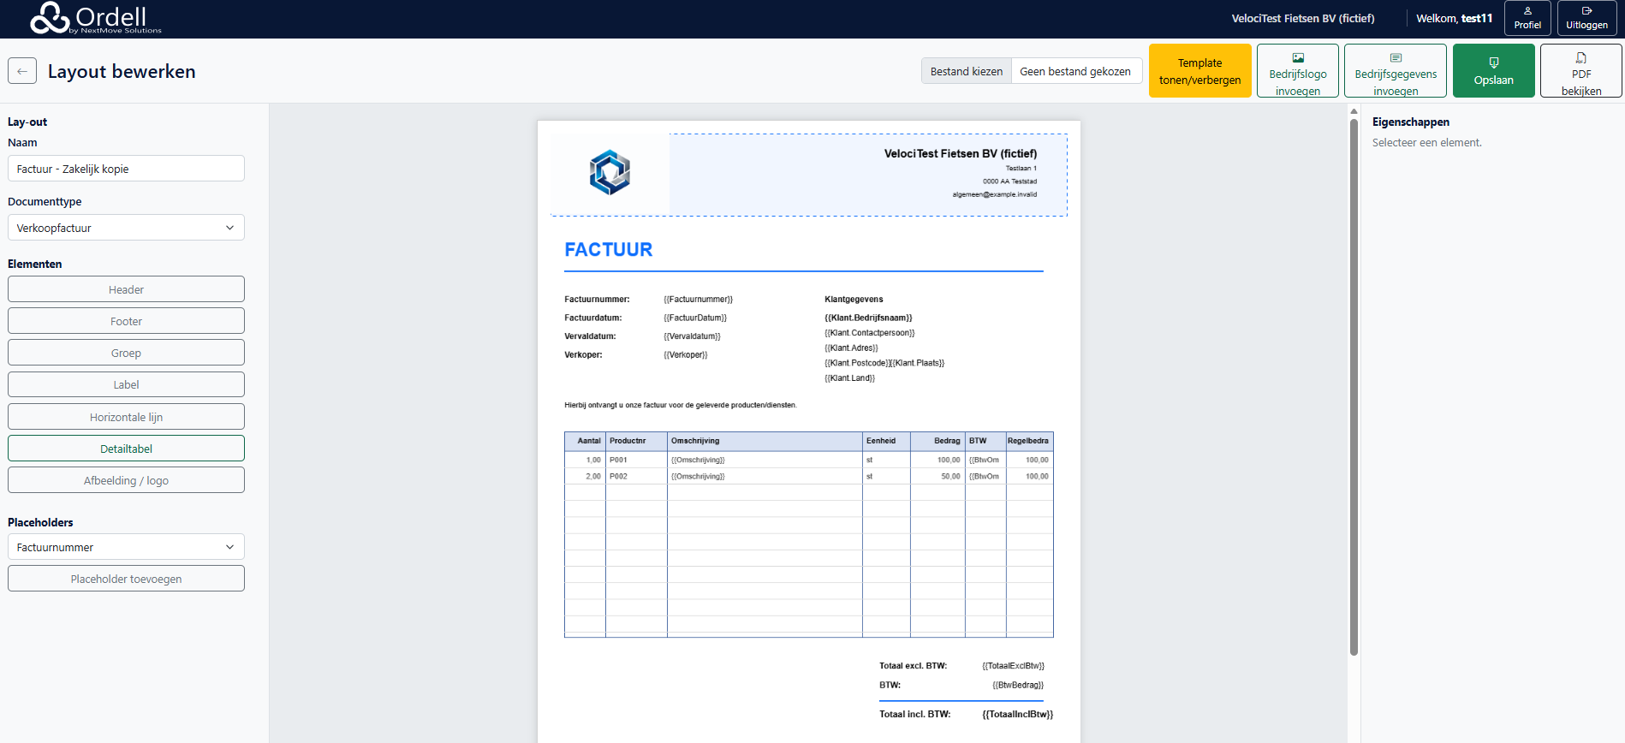Add a Label element
1625x743 pixels.
click(x=126, y=384)
